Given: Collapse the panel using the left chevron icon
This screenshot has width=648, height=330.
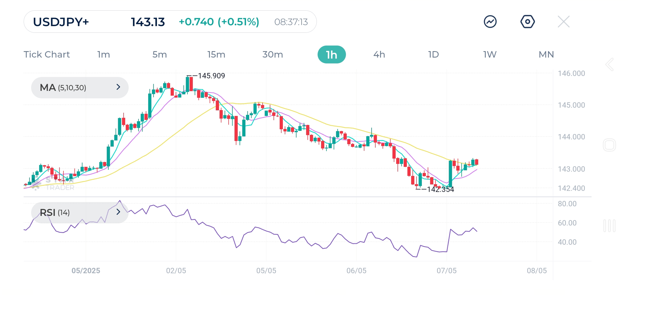Looking at the screenshot, I should [x=609, y=64].
